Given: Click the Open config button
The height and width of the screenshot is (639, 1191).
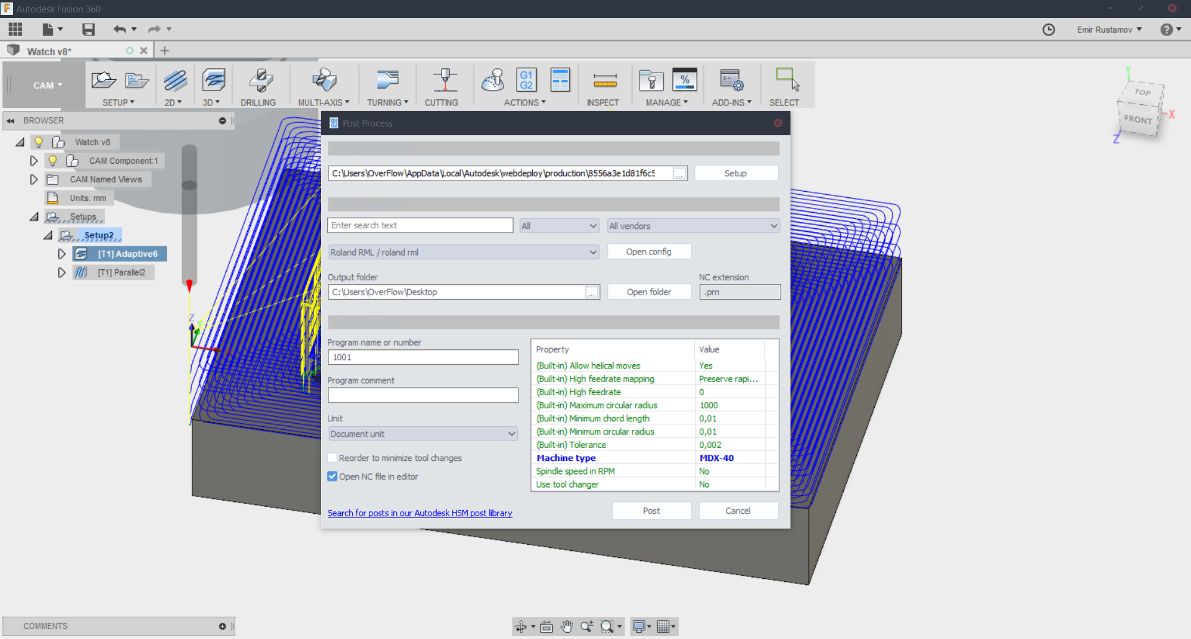Looking at the screenshot, I should [649, 251].
